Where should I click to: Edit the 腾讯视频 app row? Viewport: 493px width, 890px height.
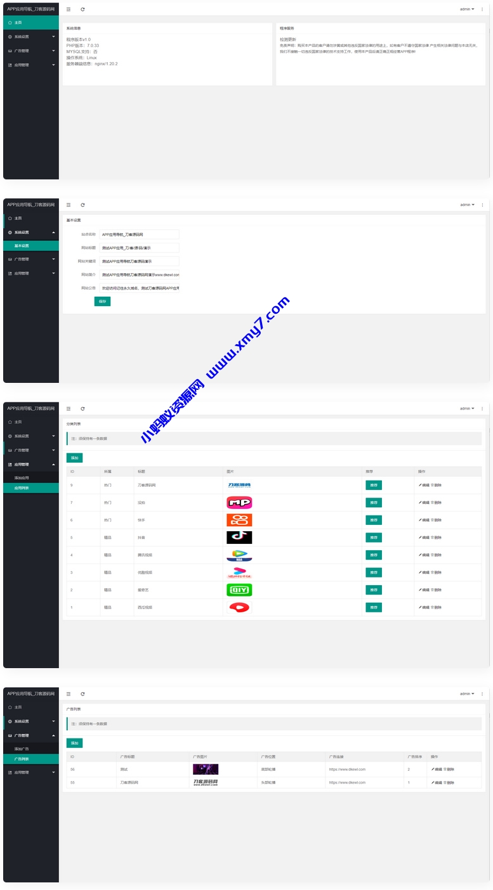point(423,555)
